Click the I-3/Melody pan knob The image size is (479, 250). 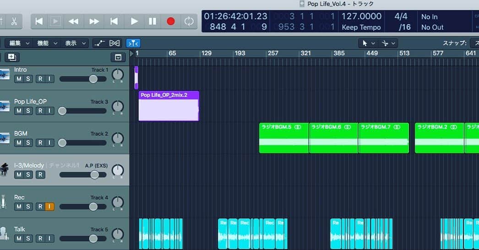[x=118, y=170]
